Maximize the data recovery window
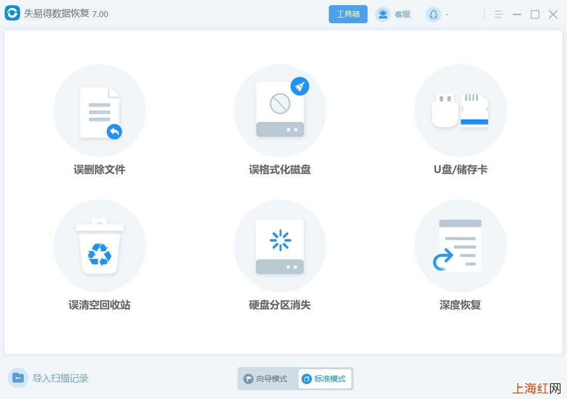 point(535,14)
